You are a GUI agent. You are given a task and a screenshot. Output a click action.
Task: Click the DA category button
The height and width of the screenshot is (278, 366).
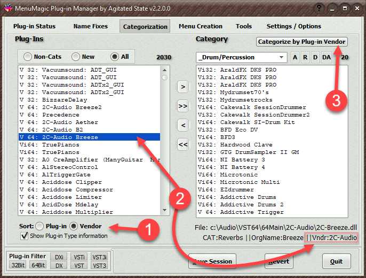(x=327, y=57)
